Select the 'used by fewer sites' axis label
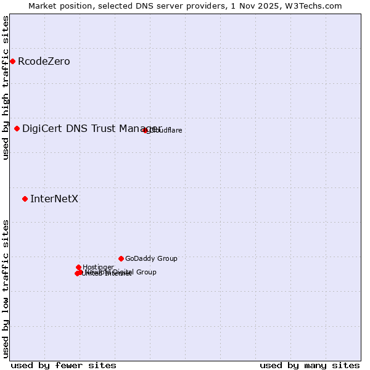Viewport: 370px width, 370px height. click(x=64, y=365)
